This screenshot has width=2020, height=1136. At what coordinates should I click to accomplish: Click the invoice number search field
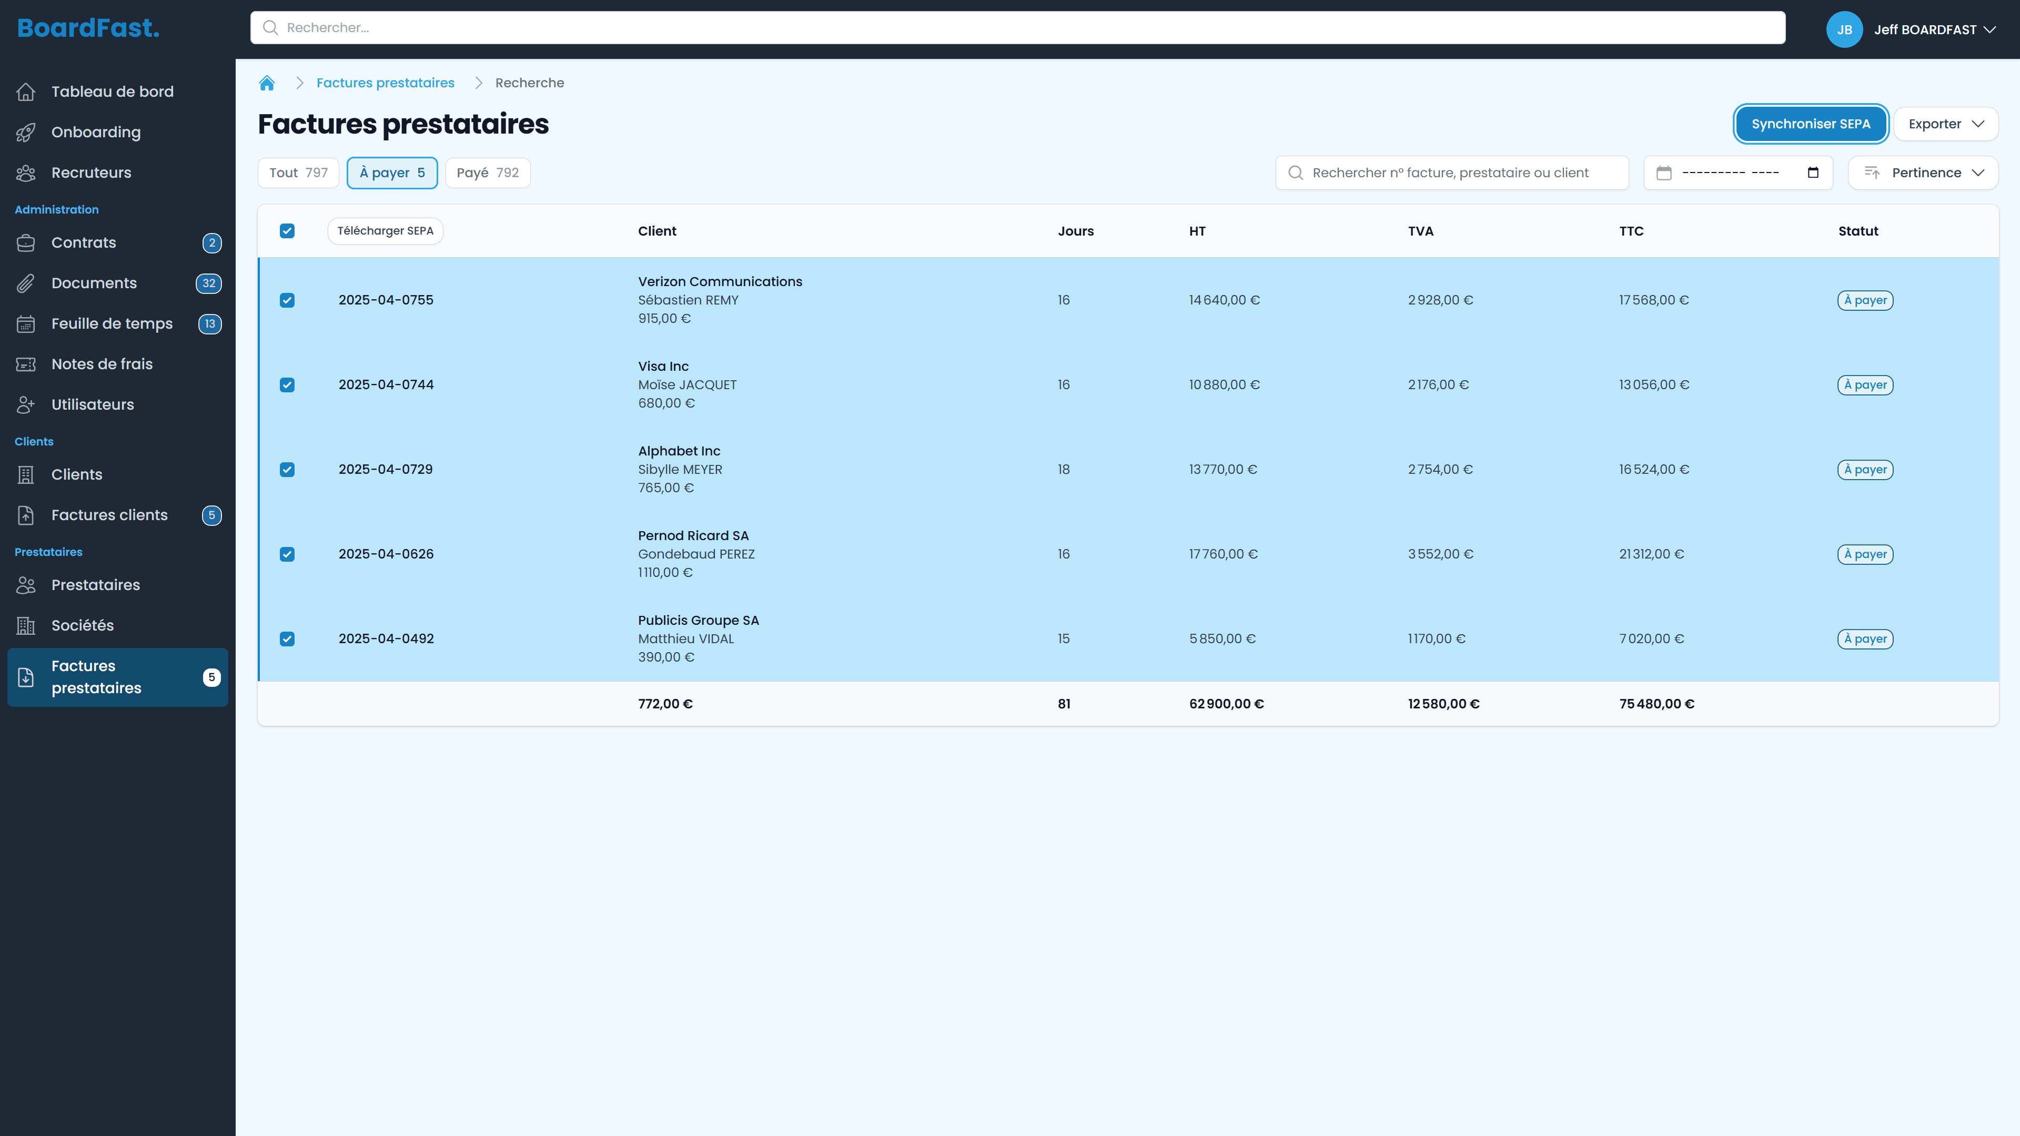[x=1451, y=173]
